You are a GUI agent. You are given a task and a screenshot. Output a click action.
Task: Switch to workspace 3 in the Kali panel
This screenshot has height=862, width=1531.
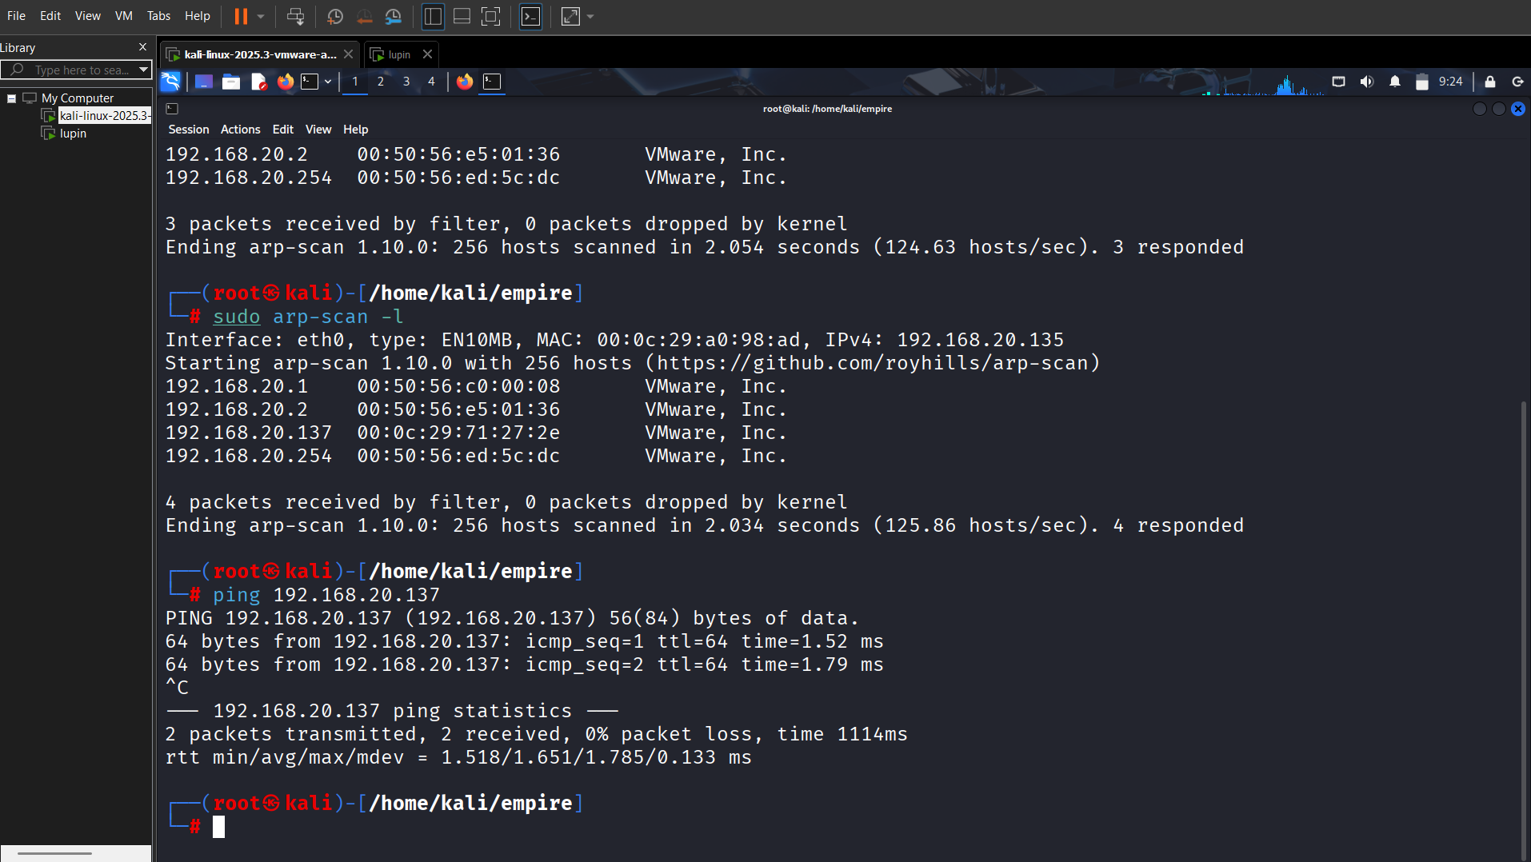(406, 82)
